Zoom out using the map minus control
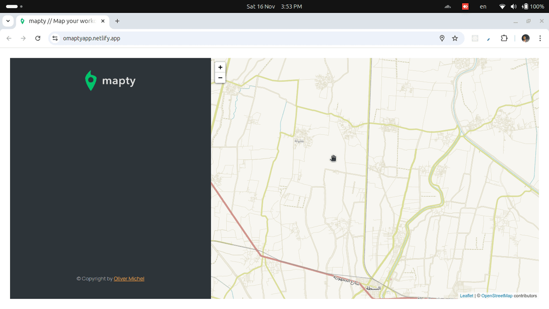Viewport: 549px width, 309px height. [x=220, y=77]
